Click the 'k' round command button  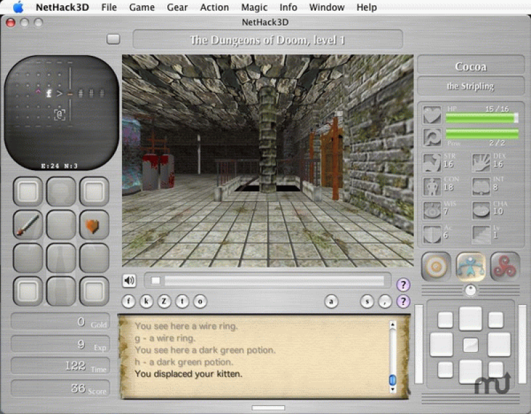pos(147,301)
